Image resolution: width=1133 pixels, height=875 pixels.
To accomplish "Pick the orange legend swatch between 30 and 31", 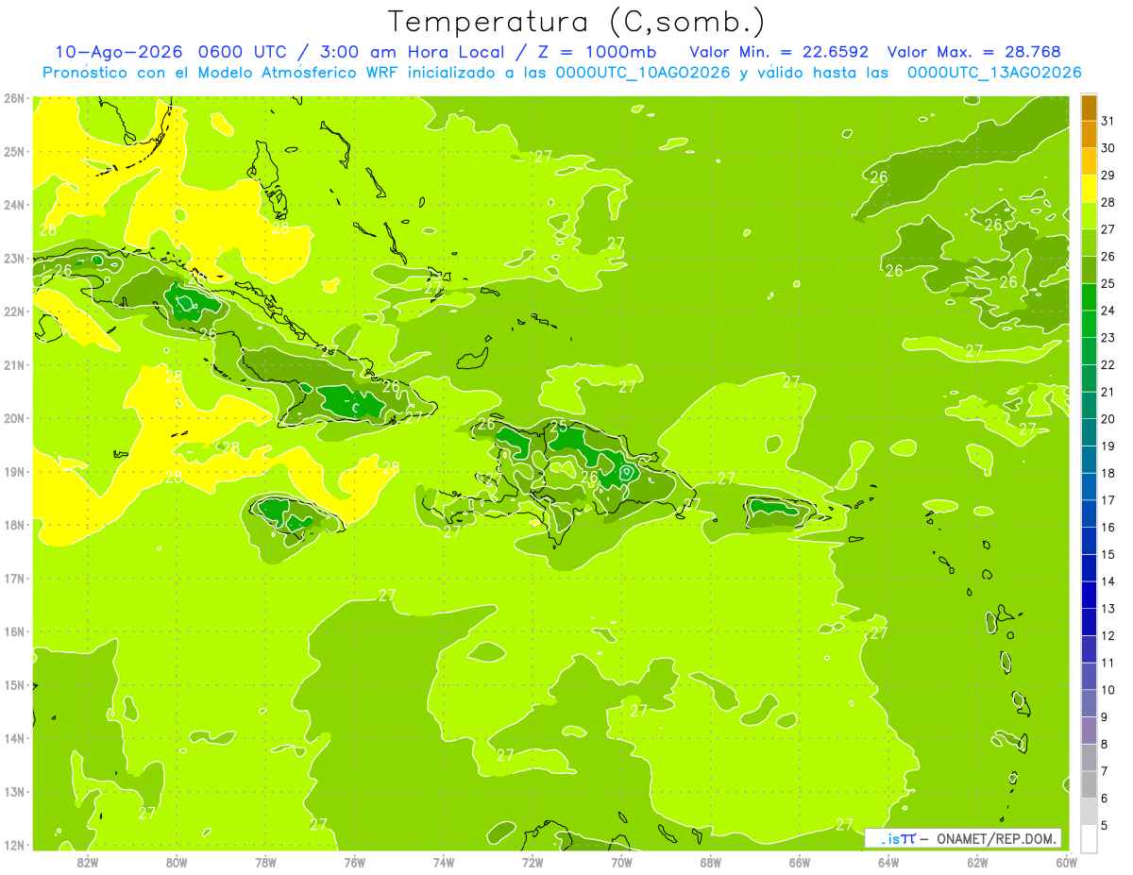I will (1089, 134).
